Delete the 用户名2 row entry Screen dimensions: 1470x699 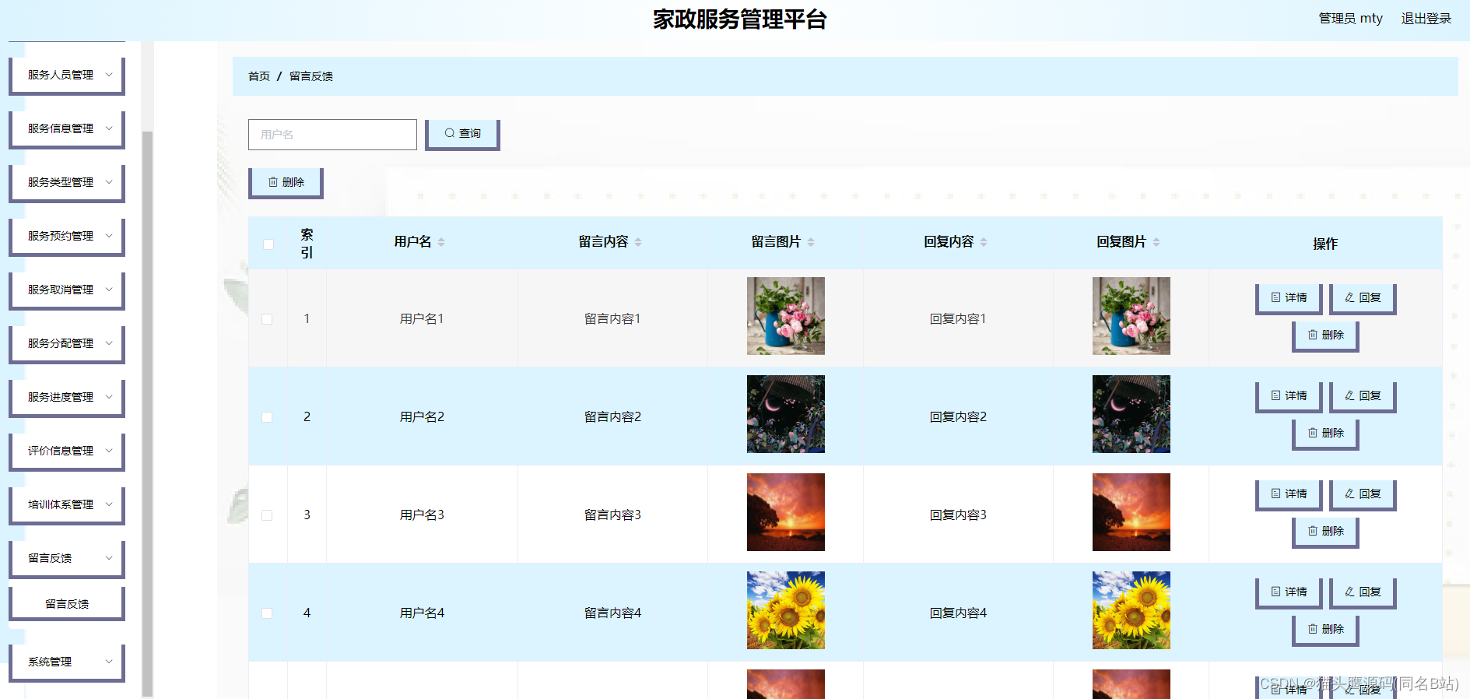(x=1325, y=434)
